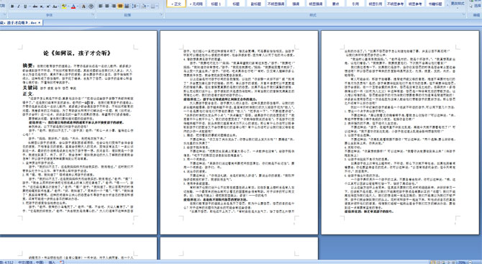482x264 pixels.
Task: Apply the 标题 1 style
Action: point(216,4)
